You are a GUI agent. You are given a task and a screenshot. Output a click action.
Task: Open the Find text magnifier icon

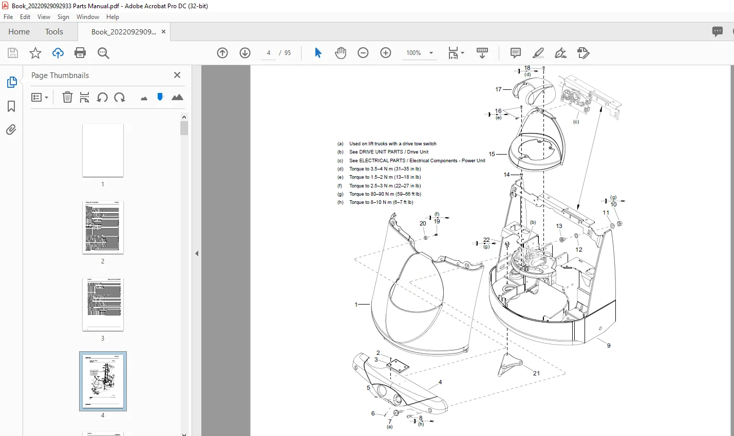[x=103, y=53]
